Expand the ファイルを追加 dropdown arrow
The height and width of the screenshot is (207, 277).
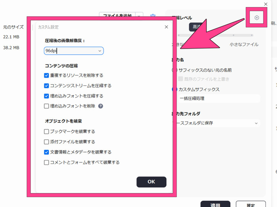pos(139,15)
